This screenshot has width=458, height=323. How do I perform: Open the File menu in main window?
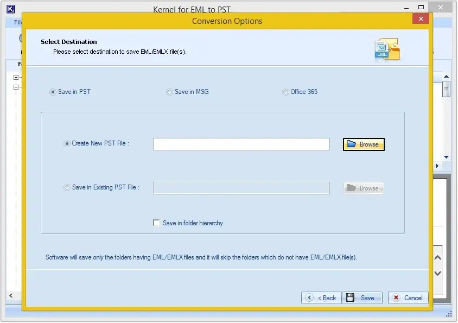click(17, 22)
